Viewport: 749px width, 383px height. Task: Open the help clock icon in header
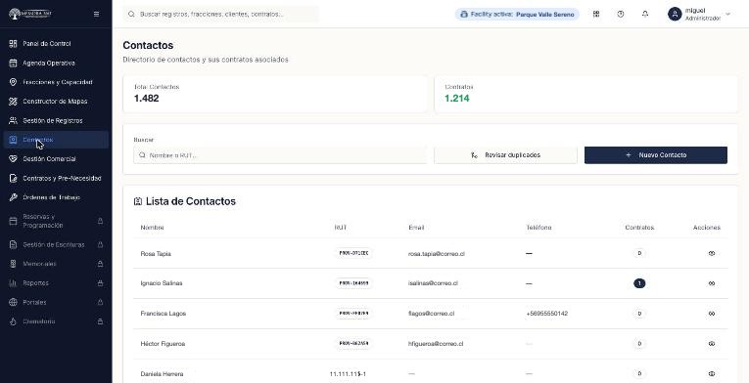click(x=621, y=15)
